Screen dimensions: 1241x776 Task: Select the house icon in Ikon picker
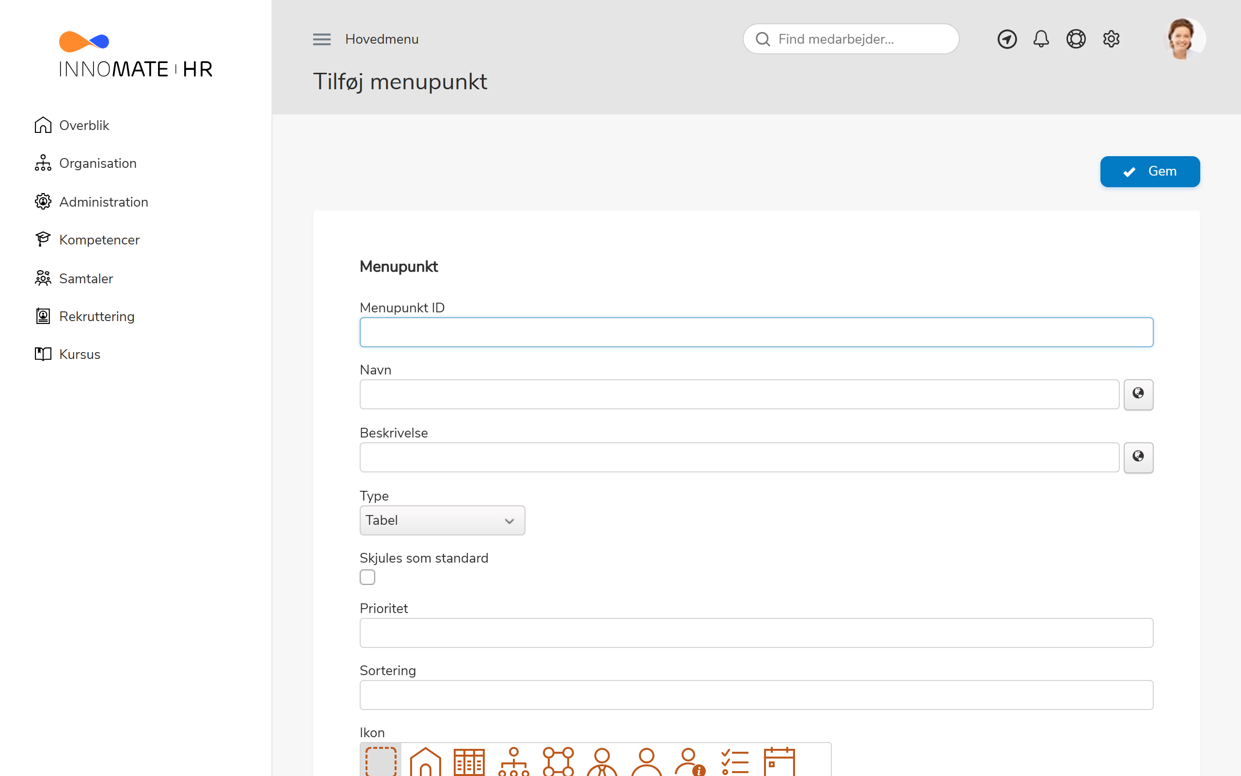(425, 761)
